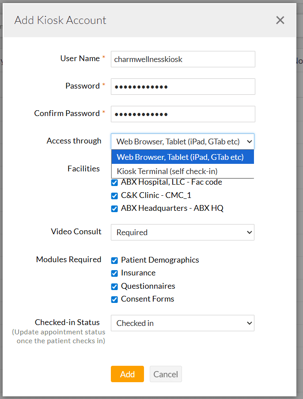Disable the Questionnaires module
The height and width of the screenshot is (399, 303).
(x=115, y=287)
